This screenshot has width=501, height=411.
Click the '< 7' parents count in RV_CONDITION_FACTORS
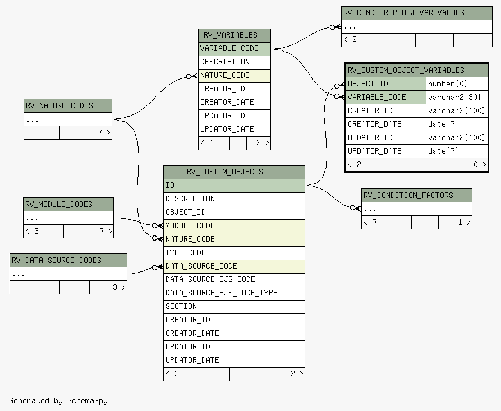(x=387, y=222)
